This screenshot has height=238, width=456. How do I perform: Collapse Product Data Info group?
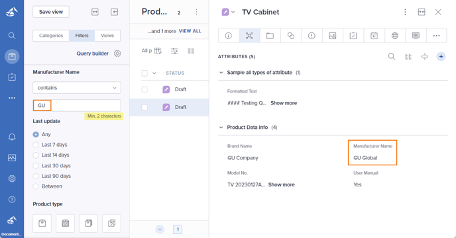pyautogui.click(x=221, y=128)
